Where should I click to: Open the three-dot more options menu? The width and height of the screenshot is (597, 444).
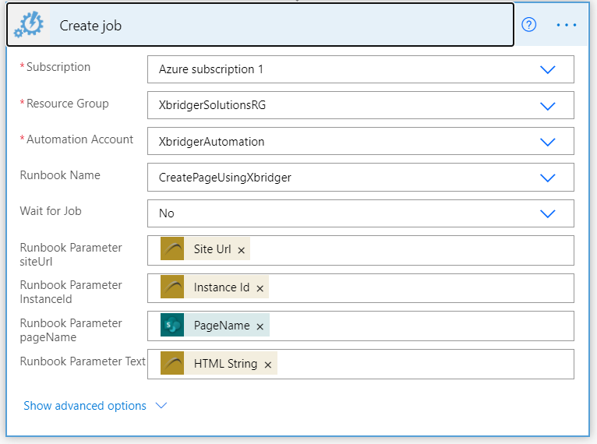(x=566, y=25)
